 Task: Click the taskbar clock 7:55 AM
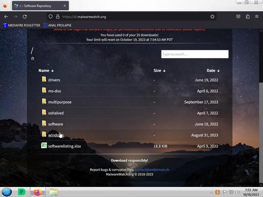251,190
